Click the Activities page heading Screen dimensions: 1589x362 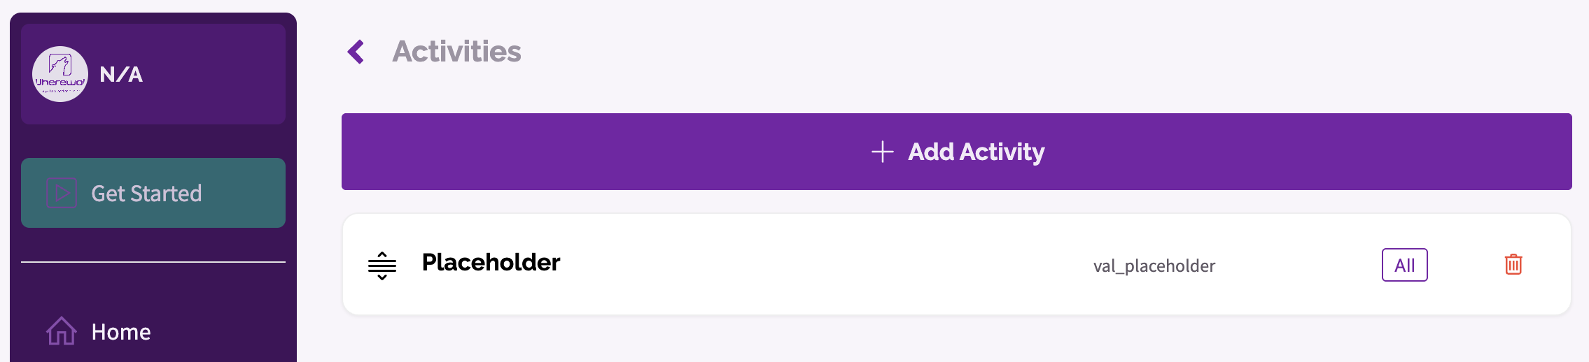(x=456, y=52)
